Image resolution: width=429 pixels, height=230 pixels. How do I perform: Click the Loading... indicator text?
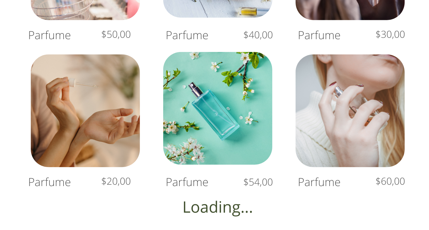click(217, 207)
